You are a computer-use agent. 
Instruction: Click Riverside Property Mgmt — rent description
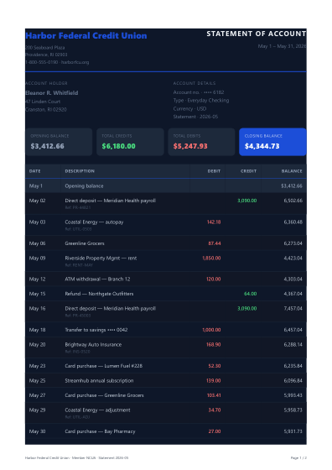pos(101,258)
